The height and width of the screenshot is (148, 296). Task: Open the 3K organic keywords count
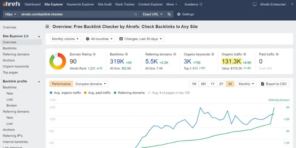click(x=188, y=61)
